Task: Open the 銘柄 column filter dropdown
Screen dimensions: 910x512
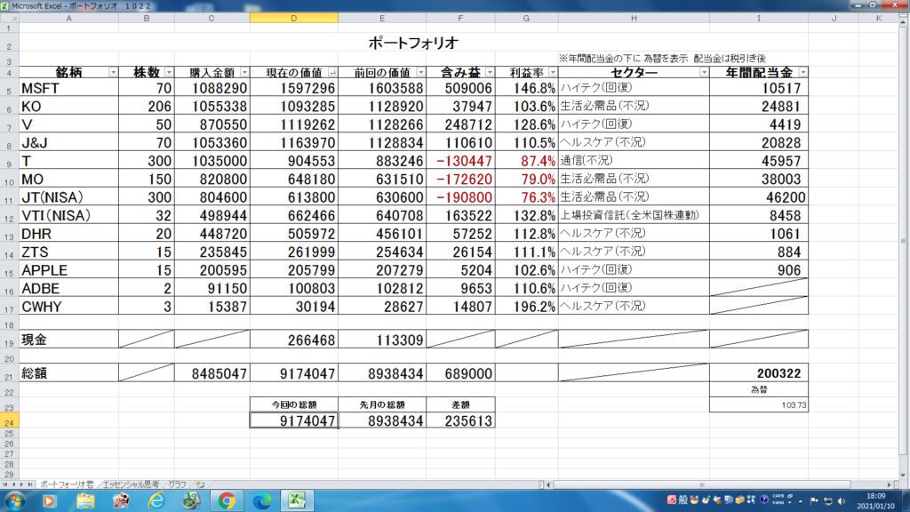Action: [x=113, y=73]
